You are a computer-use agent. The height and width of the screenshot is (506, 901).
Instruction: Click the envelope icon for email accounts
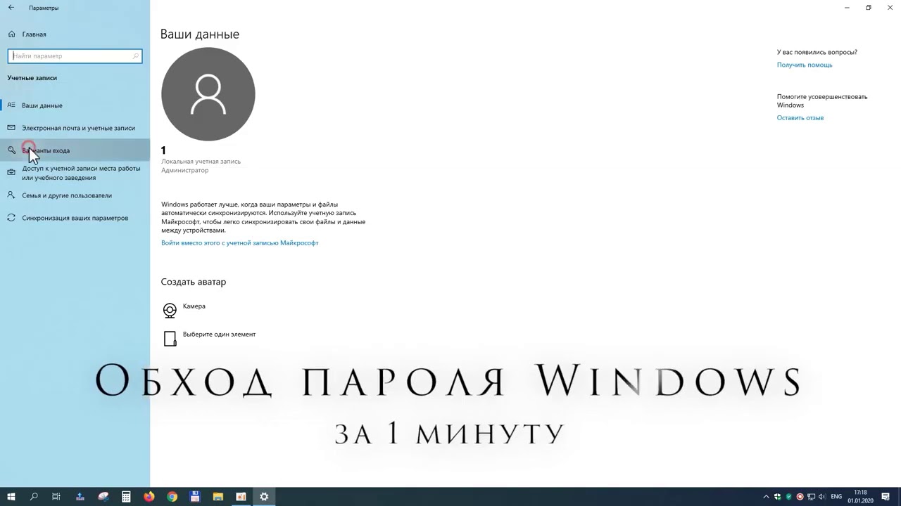11,128
